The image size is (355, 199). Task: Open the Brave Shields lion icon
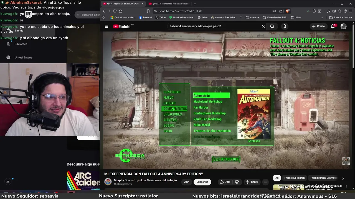tap(288, 11)
